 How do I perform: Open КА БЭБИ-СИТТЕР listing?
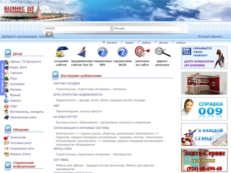(x=65, y=117)
